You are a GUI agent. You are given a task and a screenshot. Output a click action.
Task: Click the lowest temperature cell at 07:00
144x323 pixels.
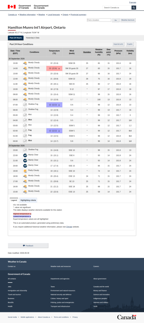pos(54,105)
